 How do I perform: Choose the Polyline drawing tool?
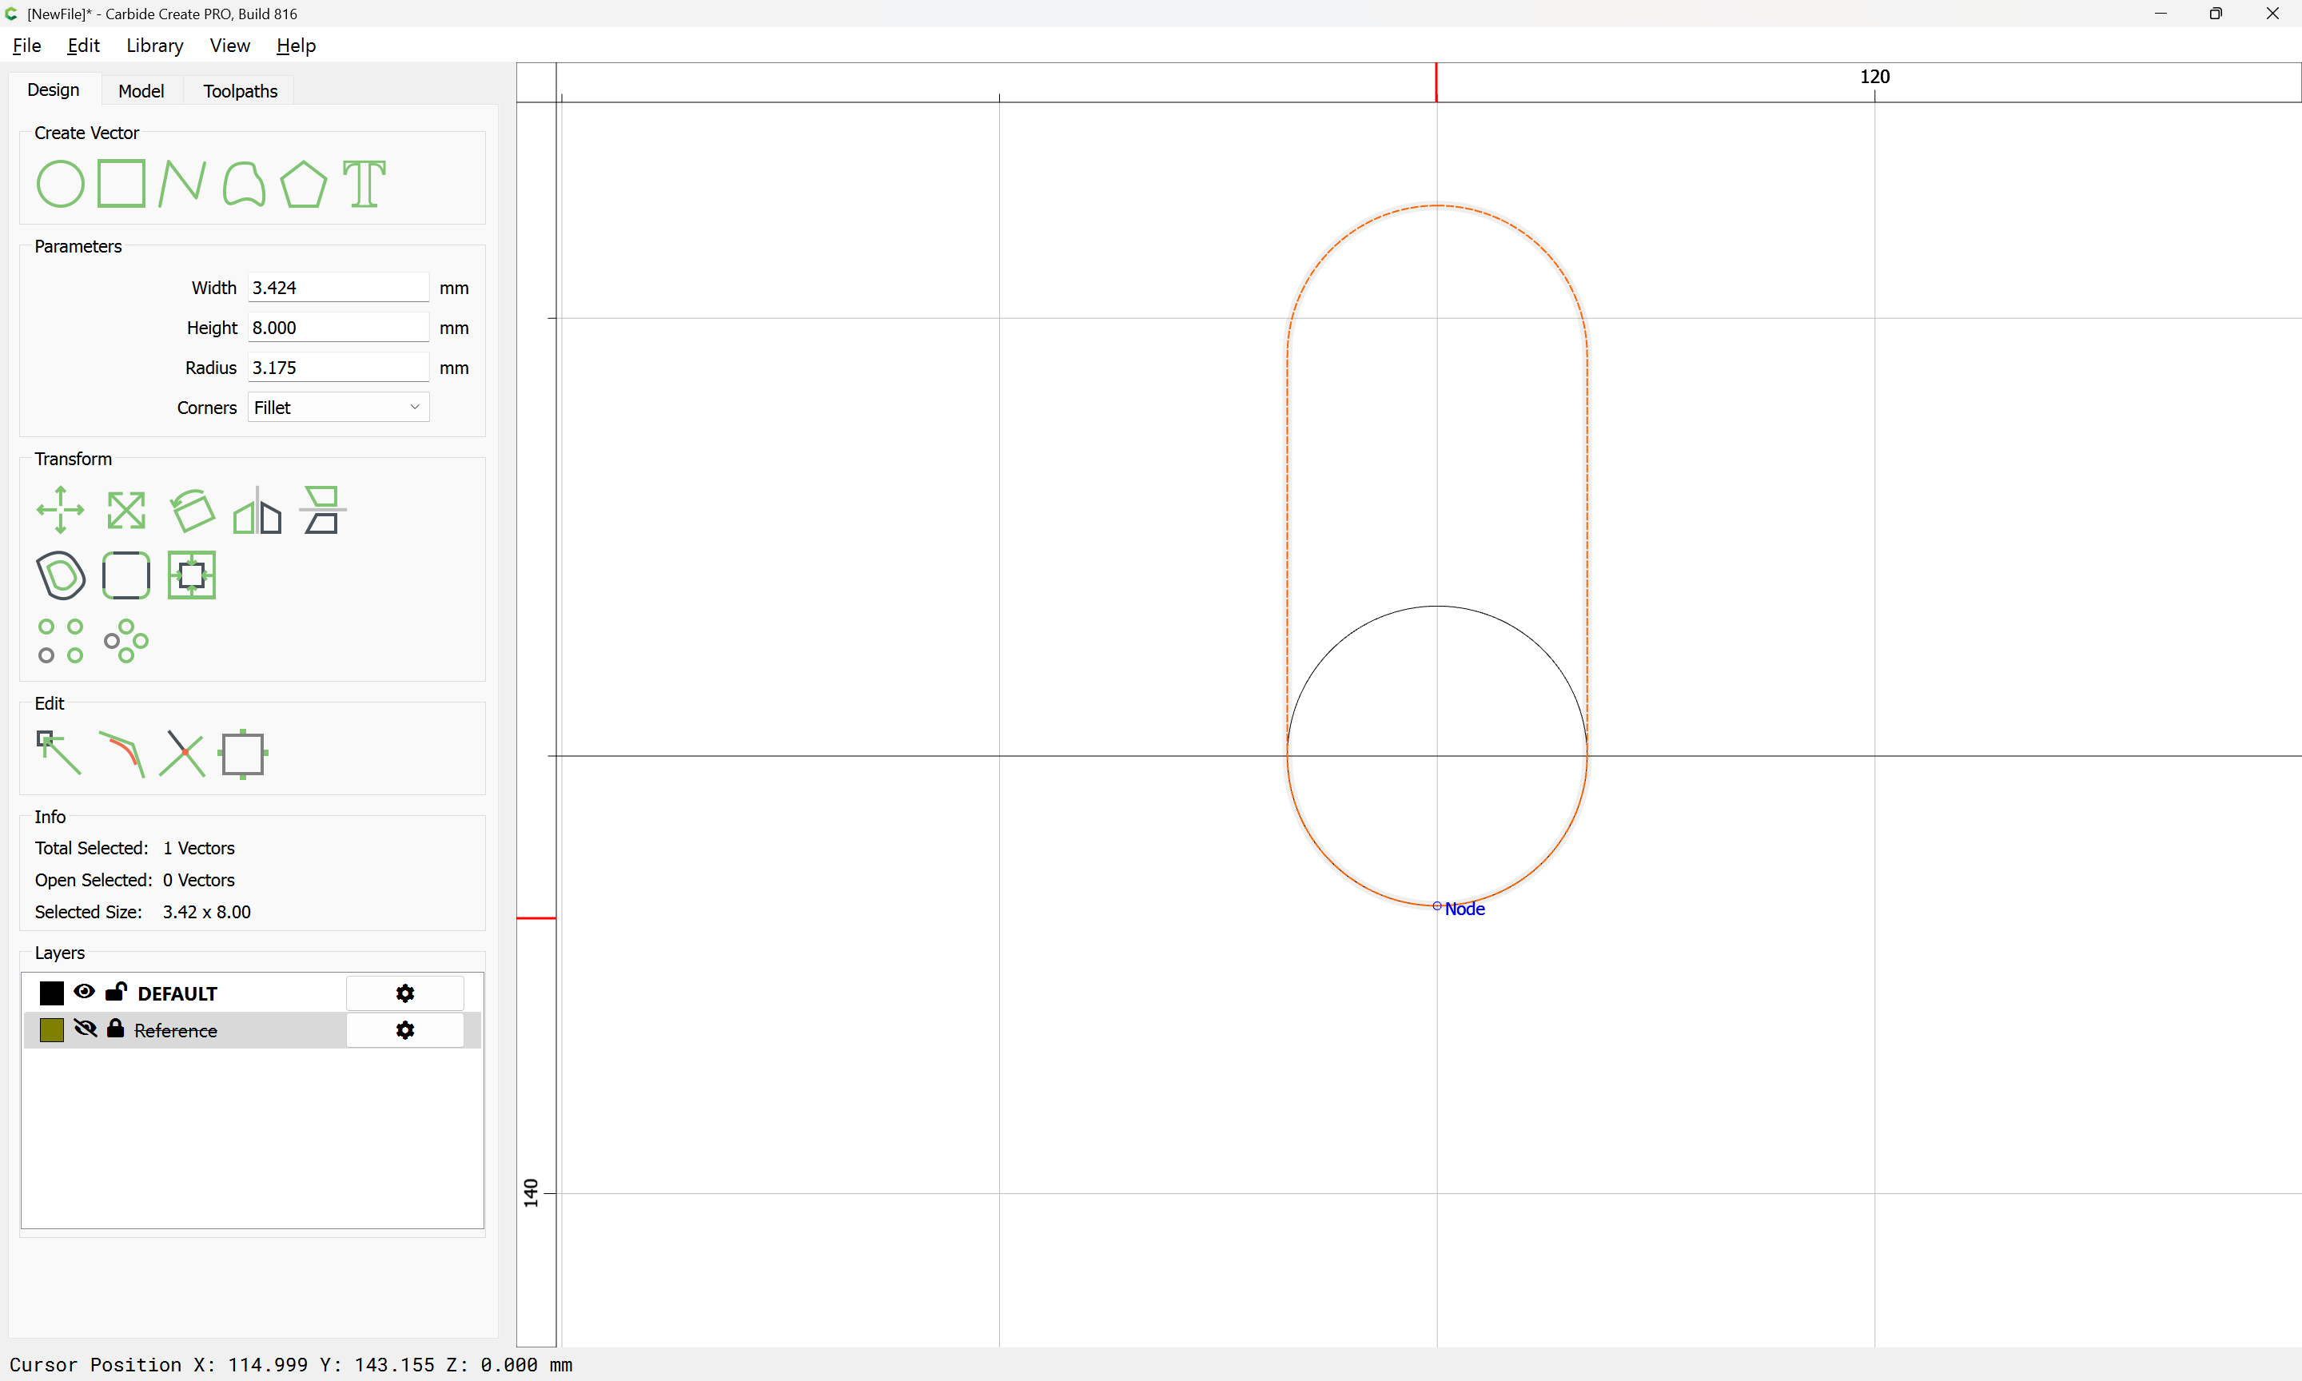181,183
